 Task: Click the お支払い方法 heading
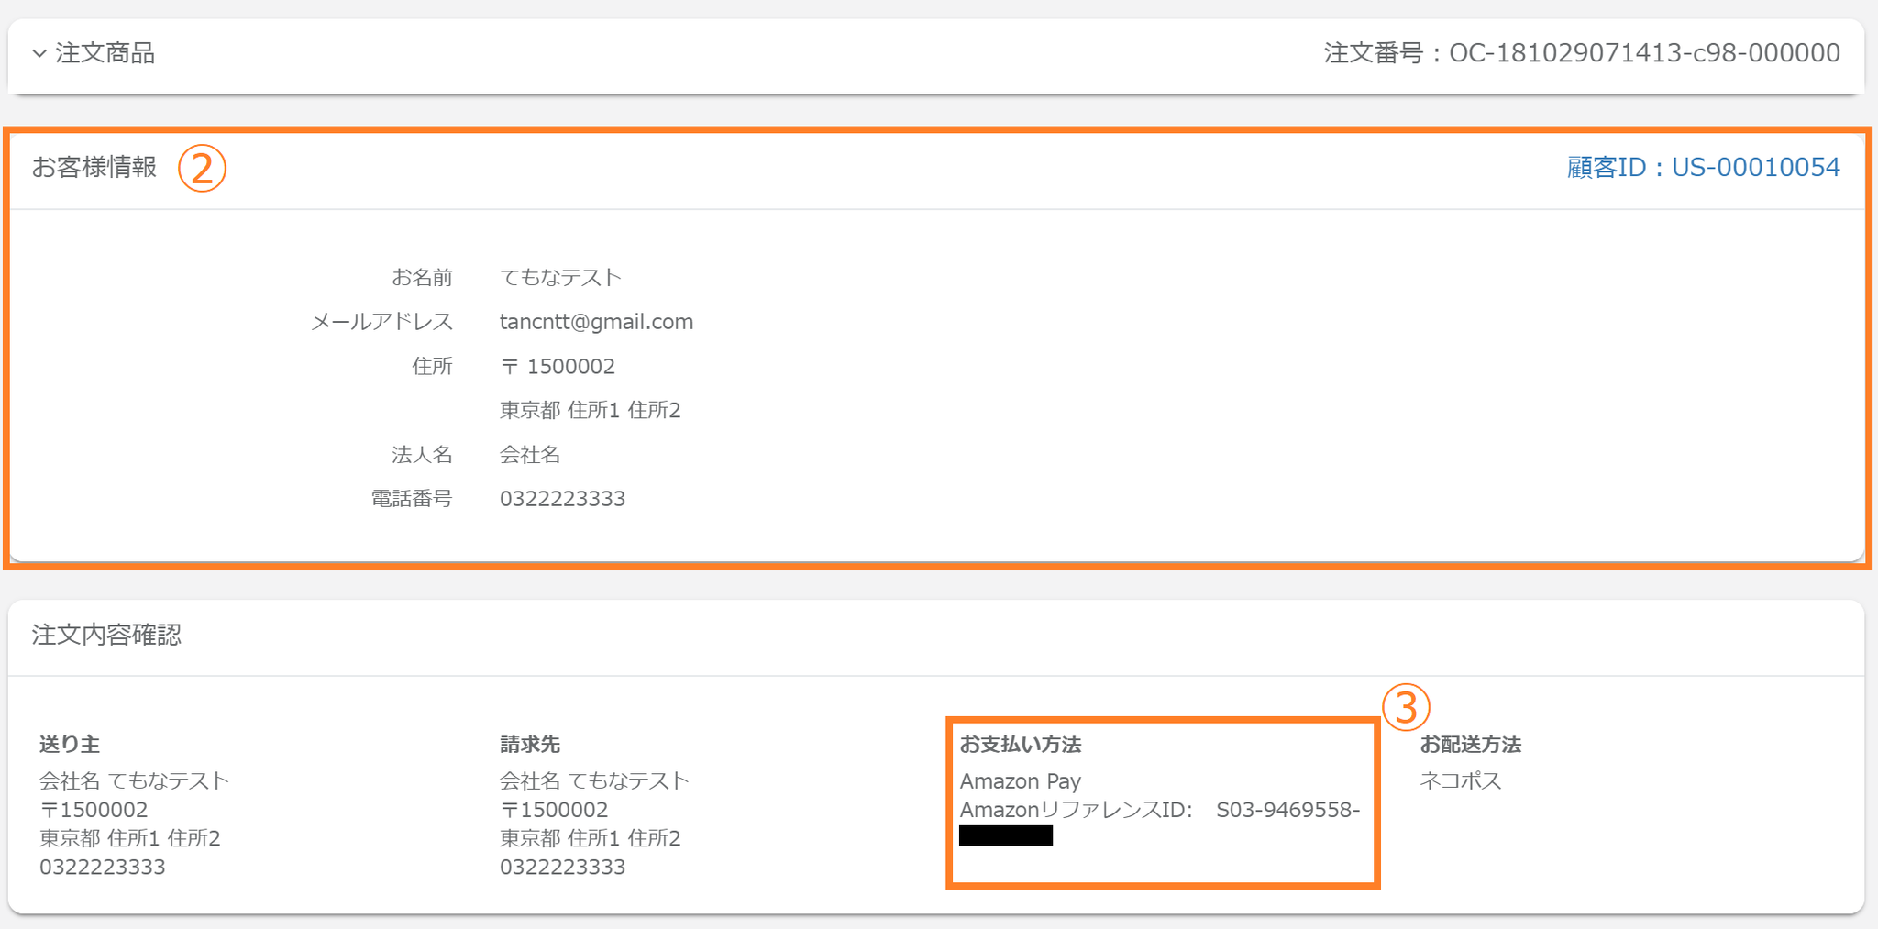coord(1021,745)
